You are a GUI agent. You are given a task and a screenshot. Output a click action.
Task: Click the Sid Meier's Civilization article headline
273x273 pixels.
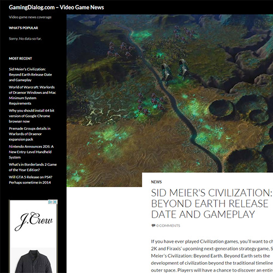pos(212,204)
